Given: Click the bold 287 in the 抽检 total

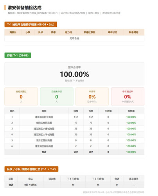Looking at the screenshot, I should (76, 152).
